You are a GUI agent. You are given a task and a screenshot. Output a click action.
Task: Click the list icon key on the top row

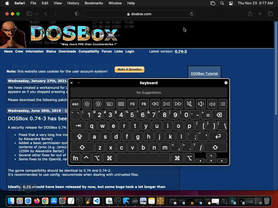(223, 104)
